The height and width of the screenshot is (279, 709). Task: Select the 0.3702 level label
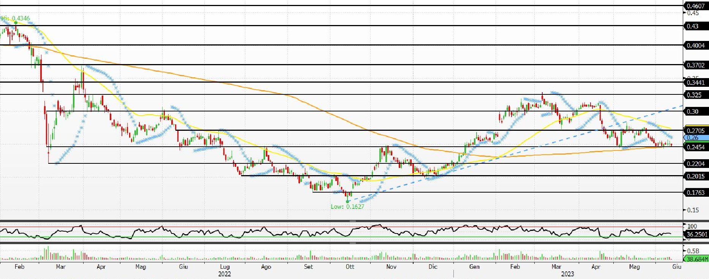point(696,65)
